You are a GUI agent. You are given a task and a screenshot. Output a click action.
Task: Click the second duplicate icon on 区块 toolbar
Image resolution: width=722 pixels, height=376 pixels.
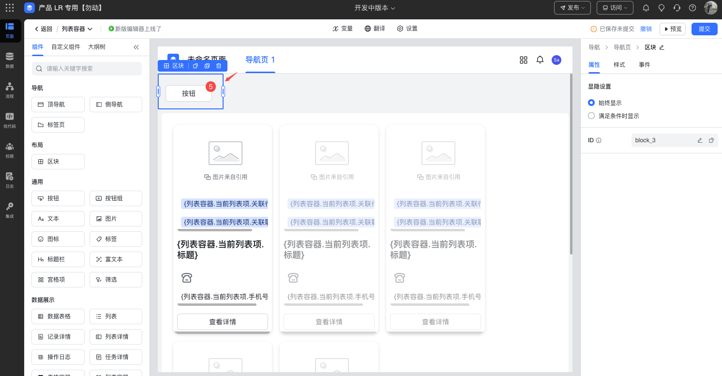pos(207,66)
